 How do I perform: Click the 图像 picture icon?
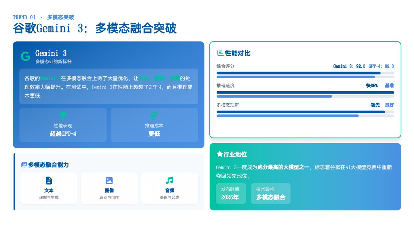click(x=109, y=181)
